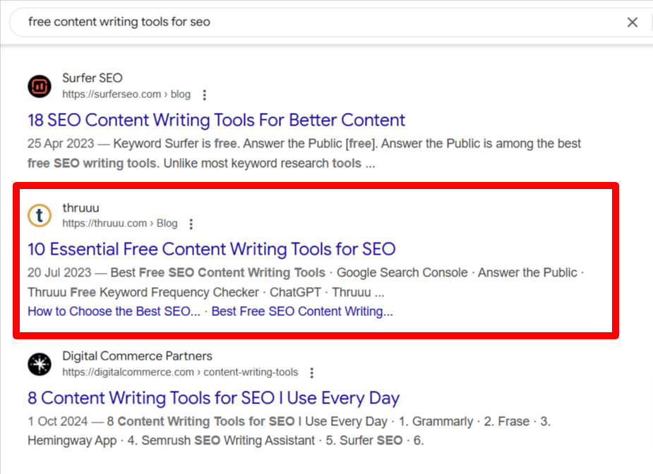Click the thruuu site name
Viewport: 653px width, 474px height.
click(80, 207)
